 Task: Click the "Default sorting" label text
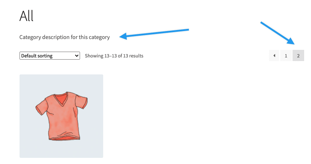click(x=37, y=56)
